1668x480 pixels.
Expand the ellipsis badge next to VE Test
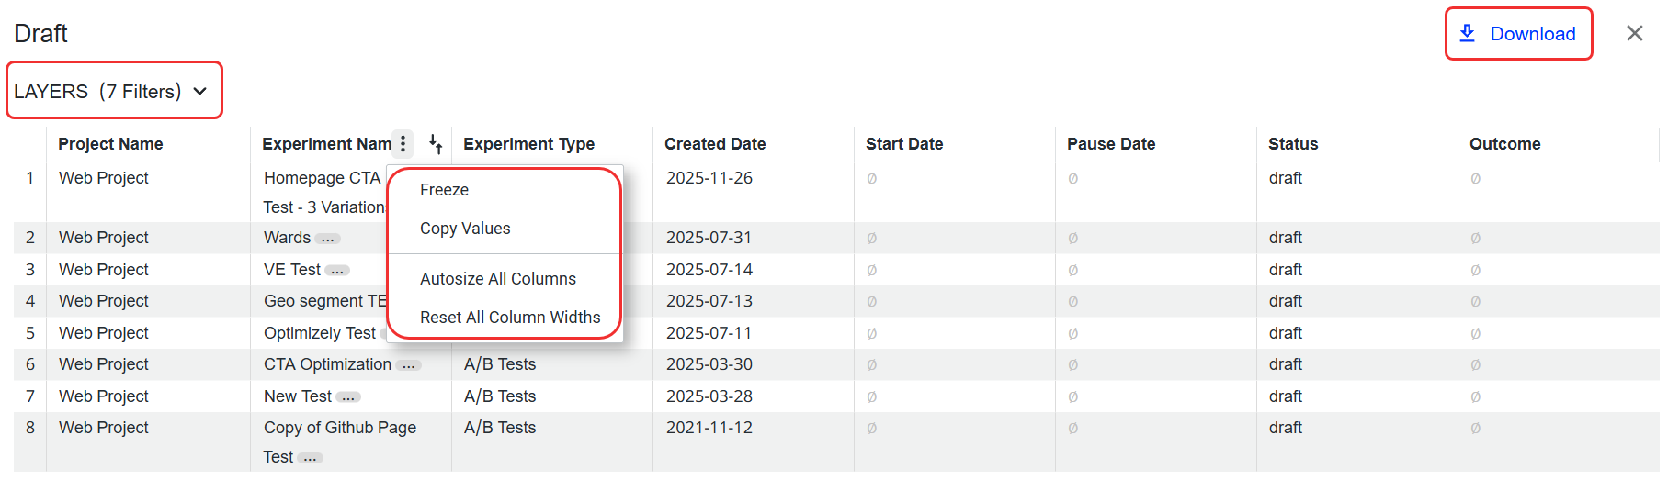[337, 271]
